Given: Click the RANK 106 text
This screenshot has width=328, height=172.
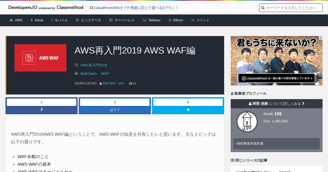Looking at the screenshot, I should pos(273,114).
